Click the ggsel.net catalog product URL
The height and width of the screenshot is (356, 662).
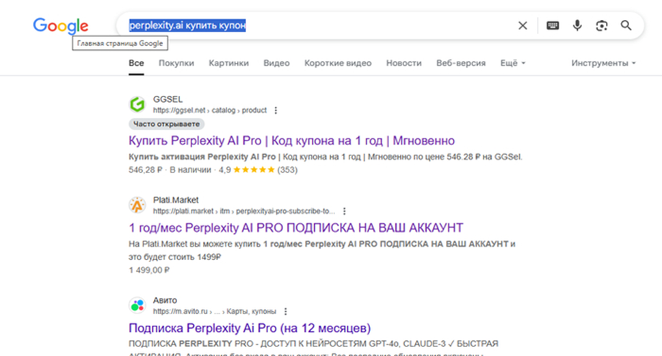(210, 110)
